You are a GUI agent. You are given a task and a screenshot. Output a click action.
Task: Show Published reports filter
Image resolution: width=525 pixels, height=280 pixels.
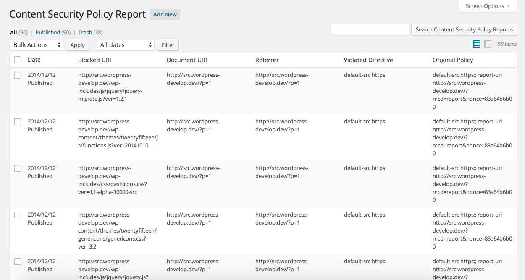[47, 32]
